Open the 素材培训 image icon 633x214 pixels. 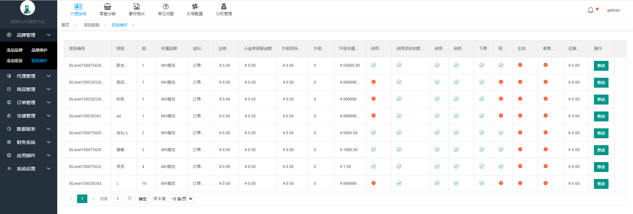[x=136, y=7]
